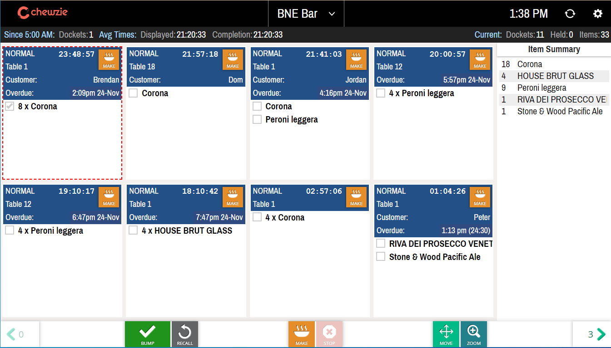This screenshot has height=348, width=611.
Task: Click the Current Dockets count 11
Action: tap(540, 34)
